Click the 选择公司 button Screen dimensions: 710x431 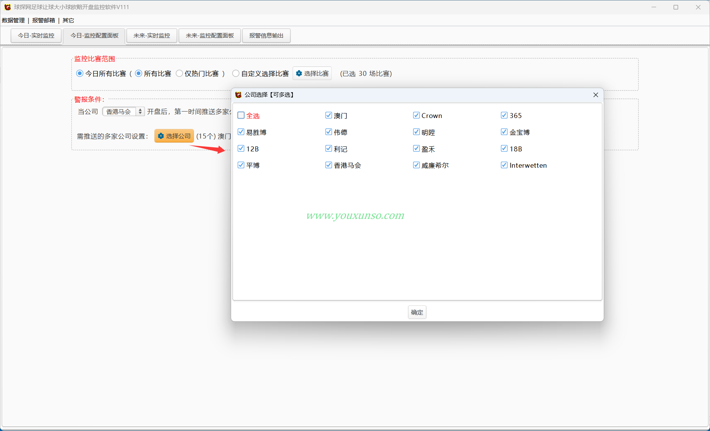174,136
